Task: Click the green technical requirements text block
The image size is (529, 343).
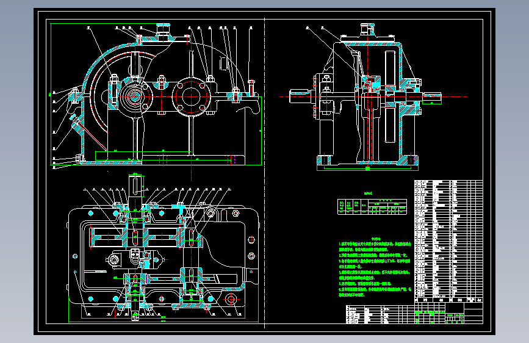Action: [375, 267]
